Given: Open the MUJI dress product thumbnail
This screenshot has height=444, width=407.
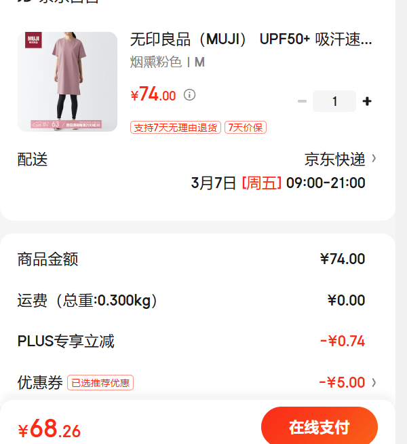Looking at the screenshot, I should (67, 81).
